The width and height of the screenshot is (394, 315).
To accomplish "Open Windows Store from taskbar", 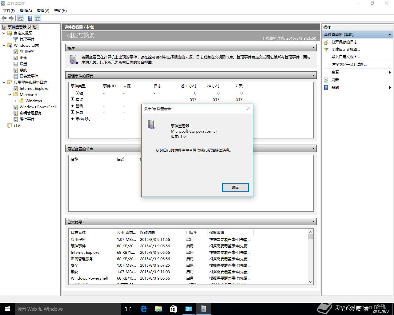I will coord(173,309).
